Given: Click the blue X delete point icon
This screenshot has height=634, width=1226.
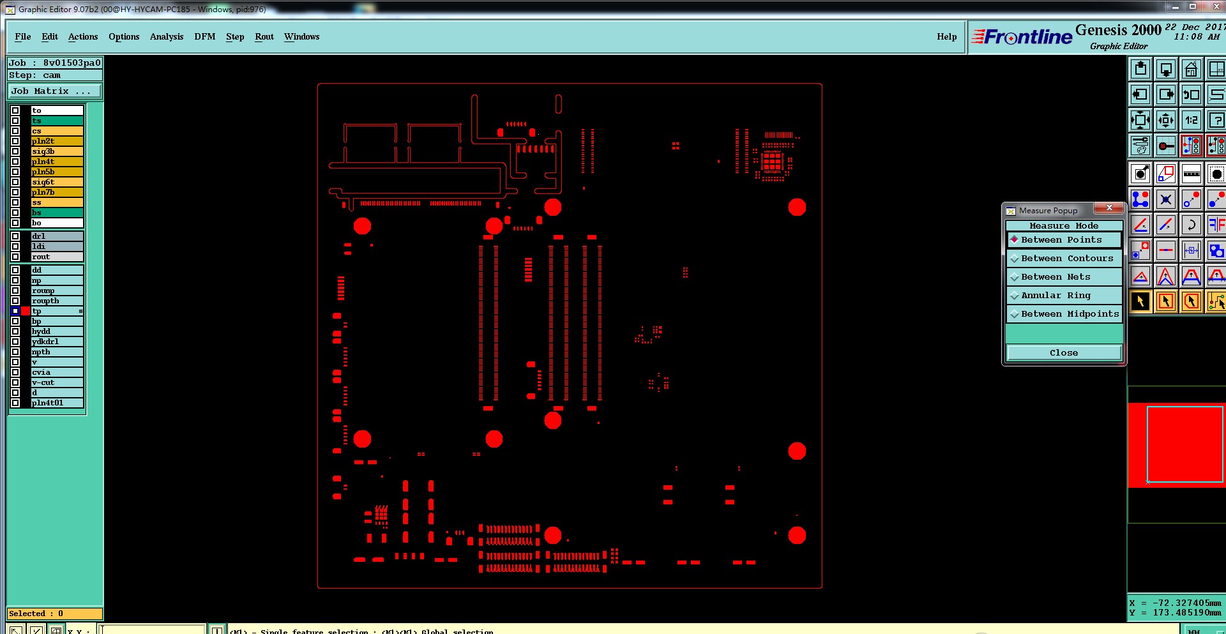Looking at the screenshot, I should (x=1166, y=199).
